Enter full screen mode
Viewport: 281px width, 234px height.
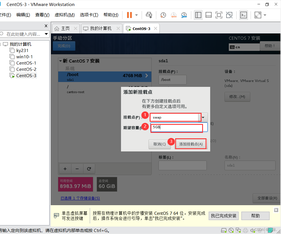[219, 15]
